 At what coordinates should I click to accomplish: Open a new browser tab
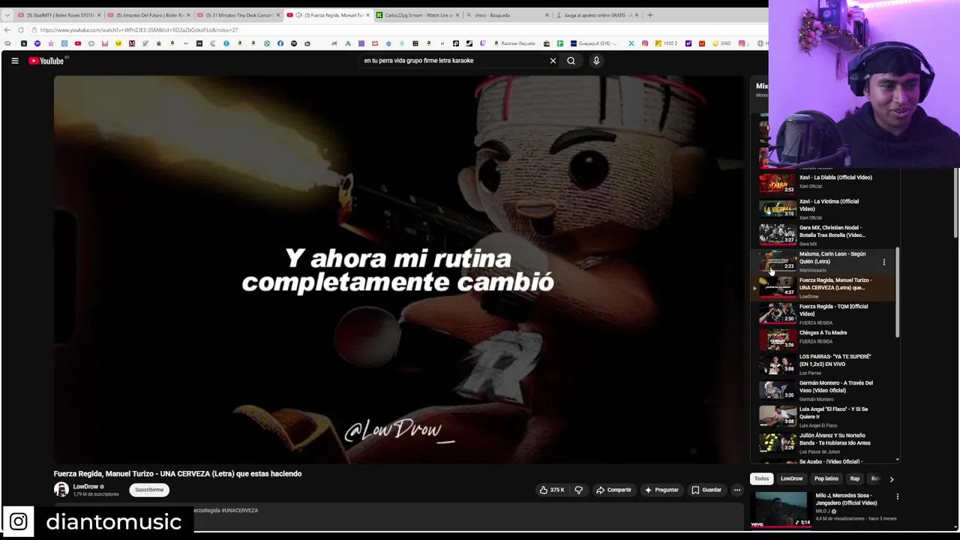pyautogui.click(x=649, y=15)
